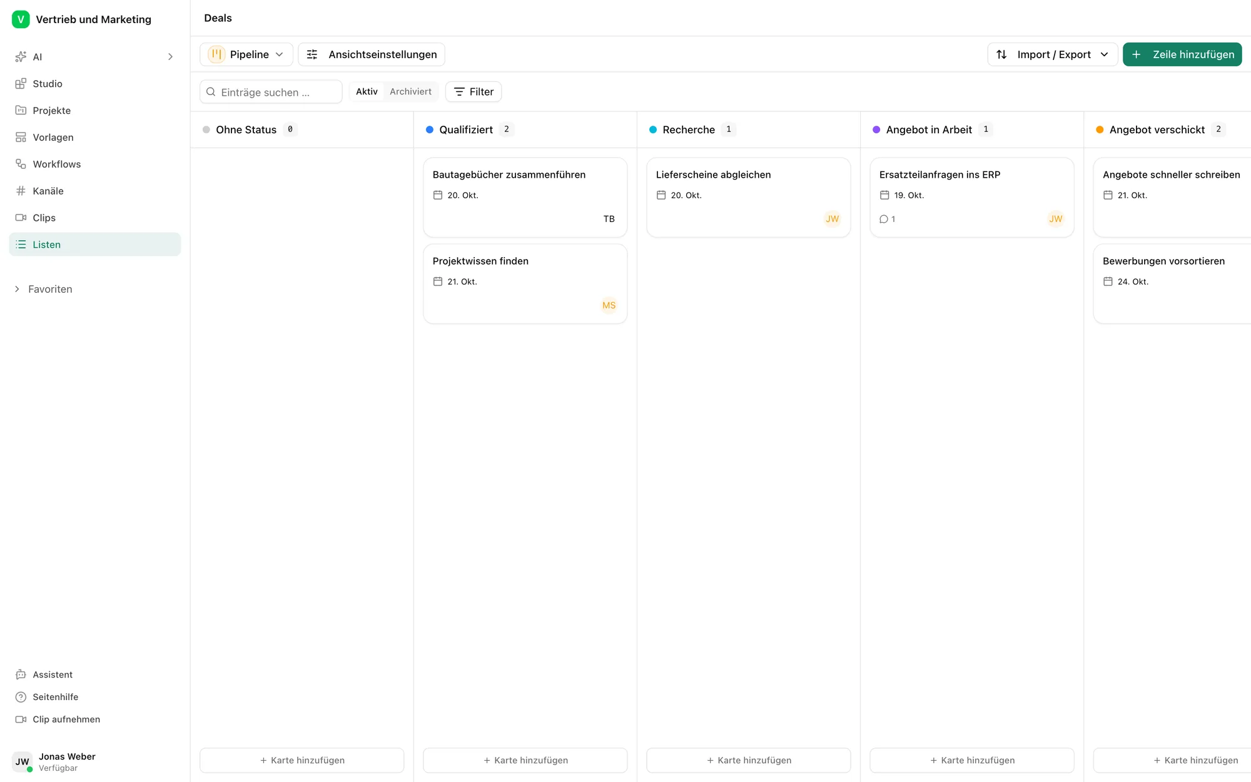Viewport: 1251px width, 782px height.
Task: Switch to the Archiviert entries toggle
Action: [410, 92]
